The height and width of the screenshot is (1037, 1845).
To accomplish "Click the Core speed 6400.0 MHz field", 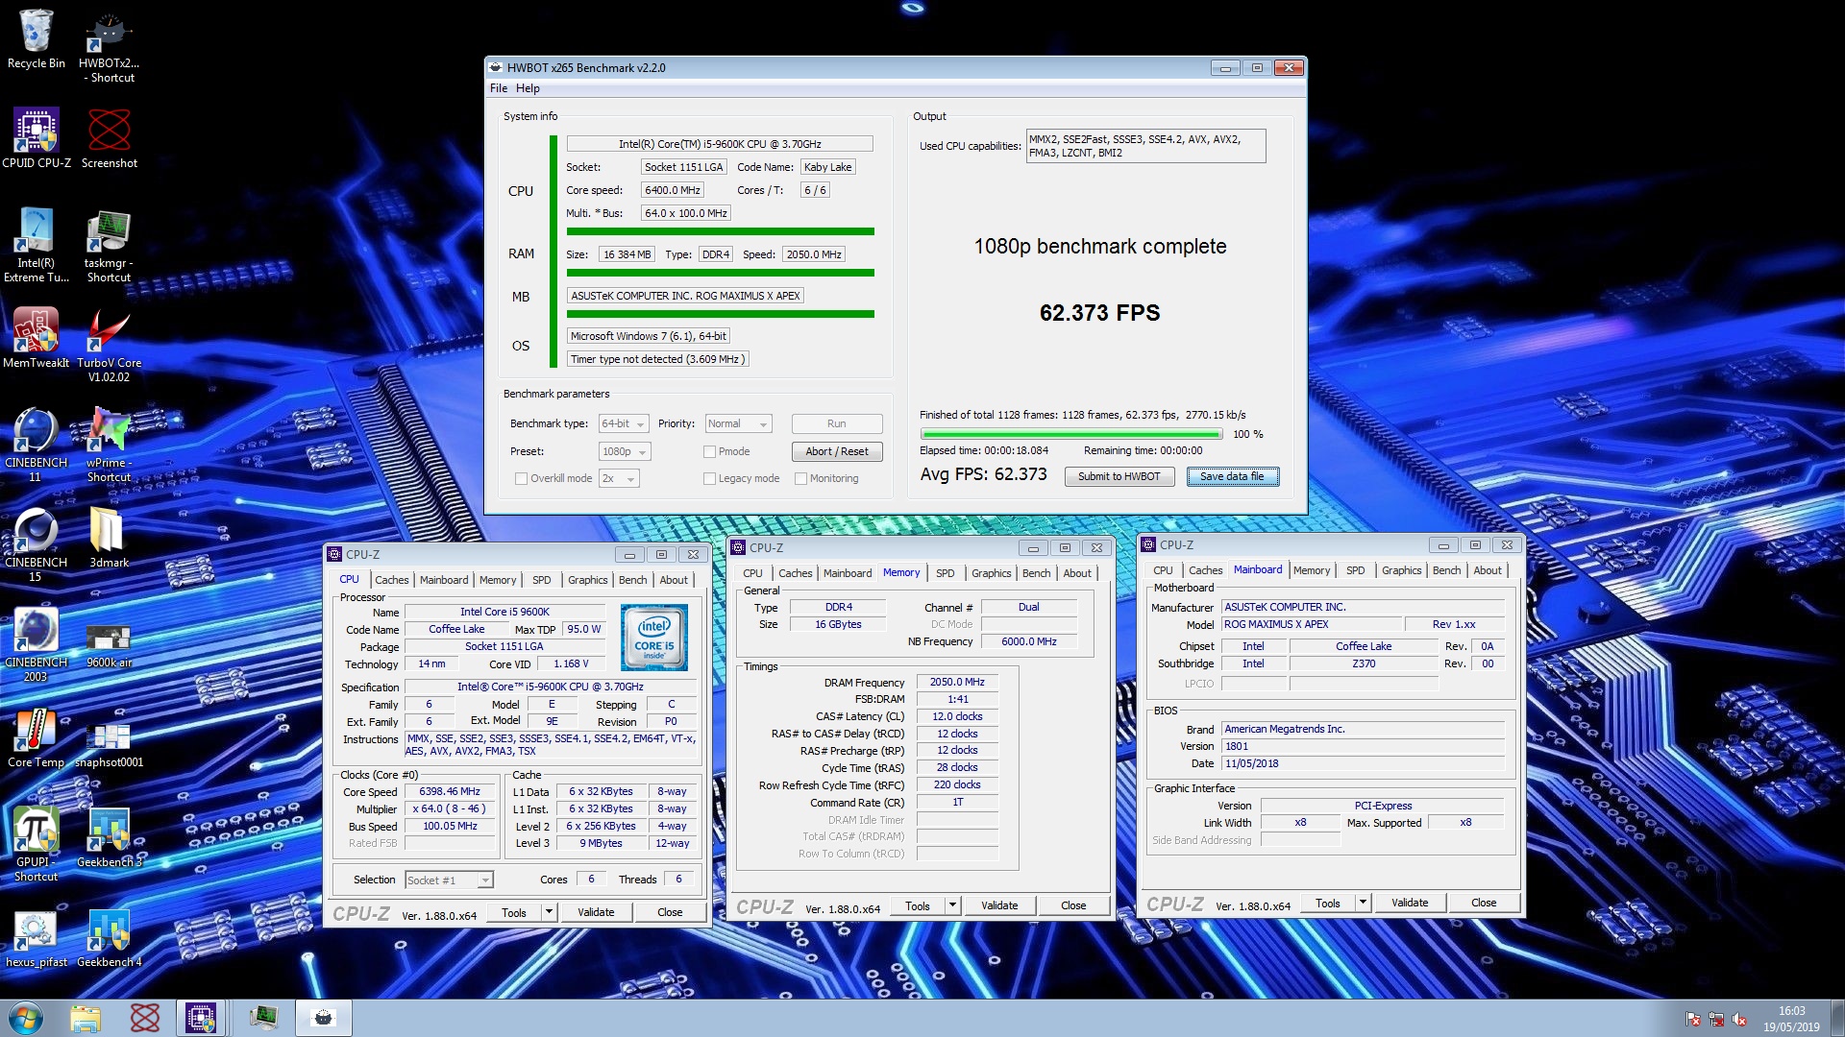I will coord(673,190).
